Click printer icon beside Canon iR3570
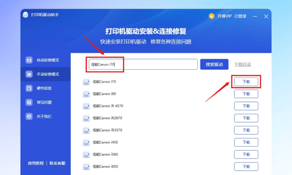The image size is (292, 175). click(x=86, y=130)
